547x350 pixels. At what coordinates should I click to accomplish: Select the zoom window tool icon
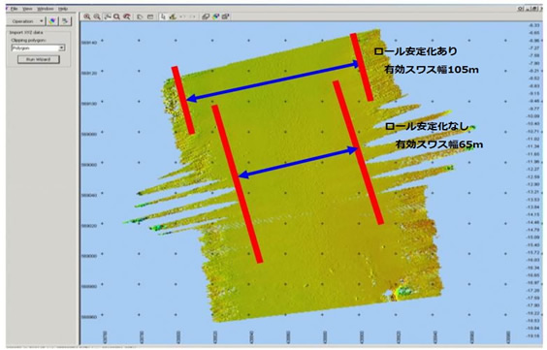pyautogui.click(x=108, y=16)
